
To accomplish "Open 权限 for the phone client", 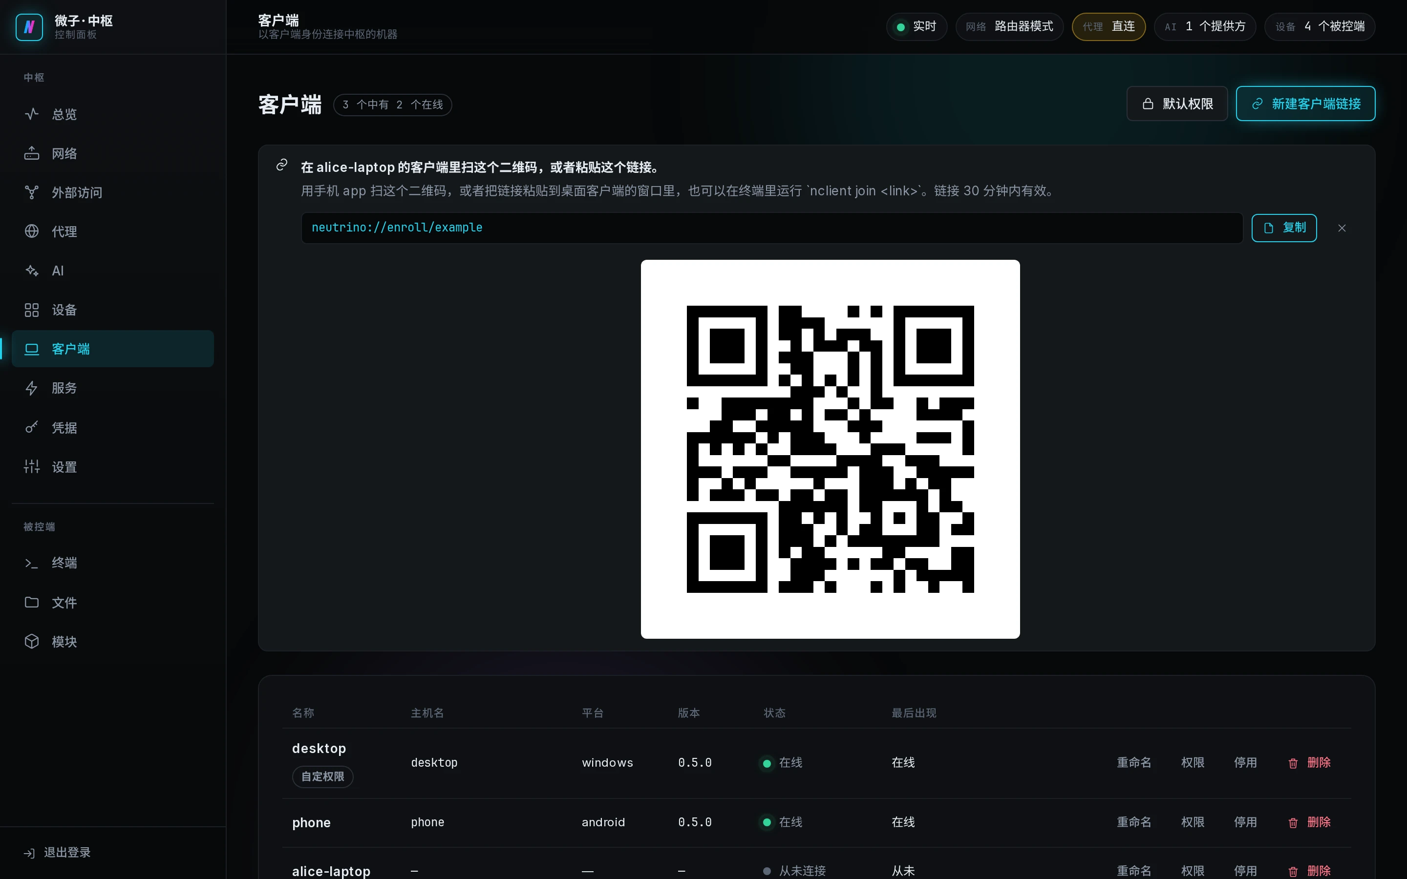I will (x=1193, y=822).
